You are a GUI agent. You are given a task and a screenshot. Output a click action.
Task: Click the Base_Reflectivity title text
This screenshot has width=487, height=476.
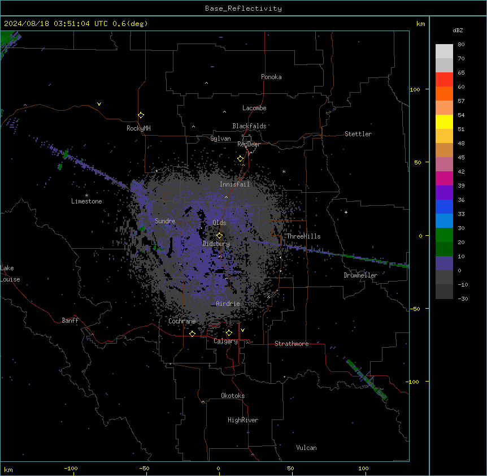[244, 8]
